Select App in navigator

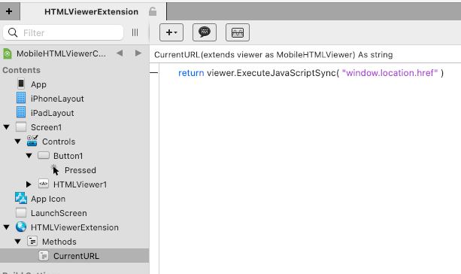point(38,84)
